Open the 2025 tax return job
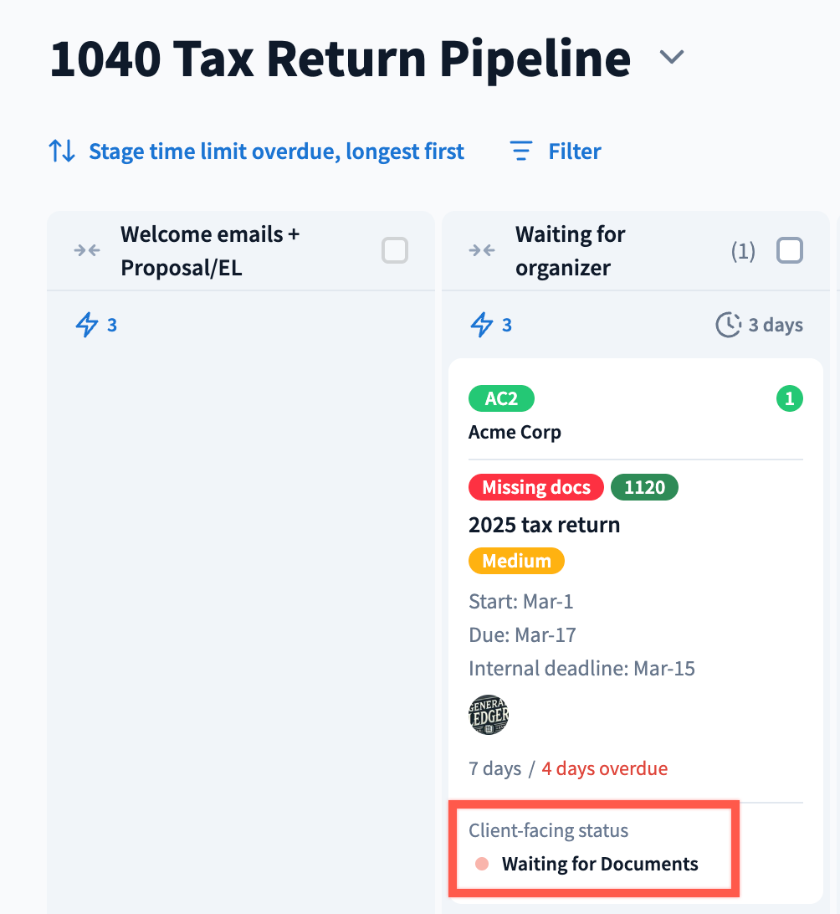 pos(544,525)
